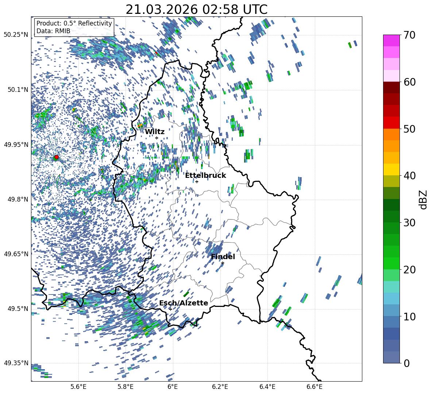Click the 70 label on the colorbar
Viewport: 432px width, 394px height.
tap(410, 35)
